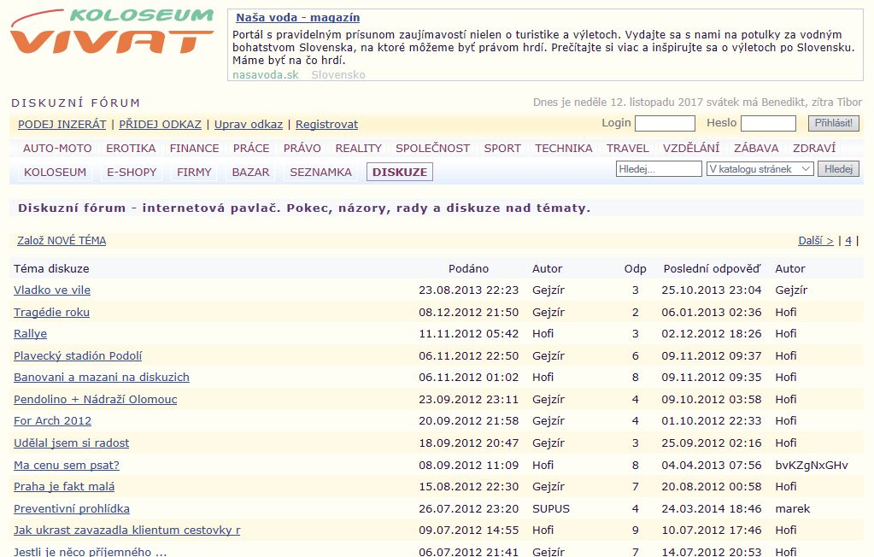874x557 pixels.
Task: Go to next page with Další >
Action: [x=815, y=241]
